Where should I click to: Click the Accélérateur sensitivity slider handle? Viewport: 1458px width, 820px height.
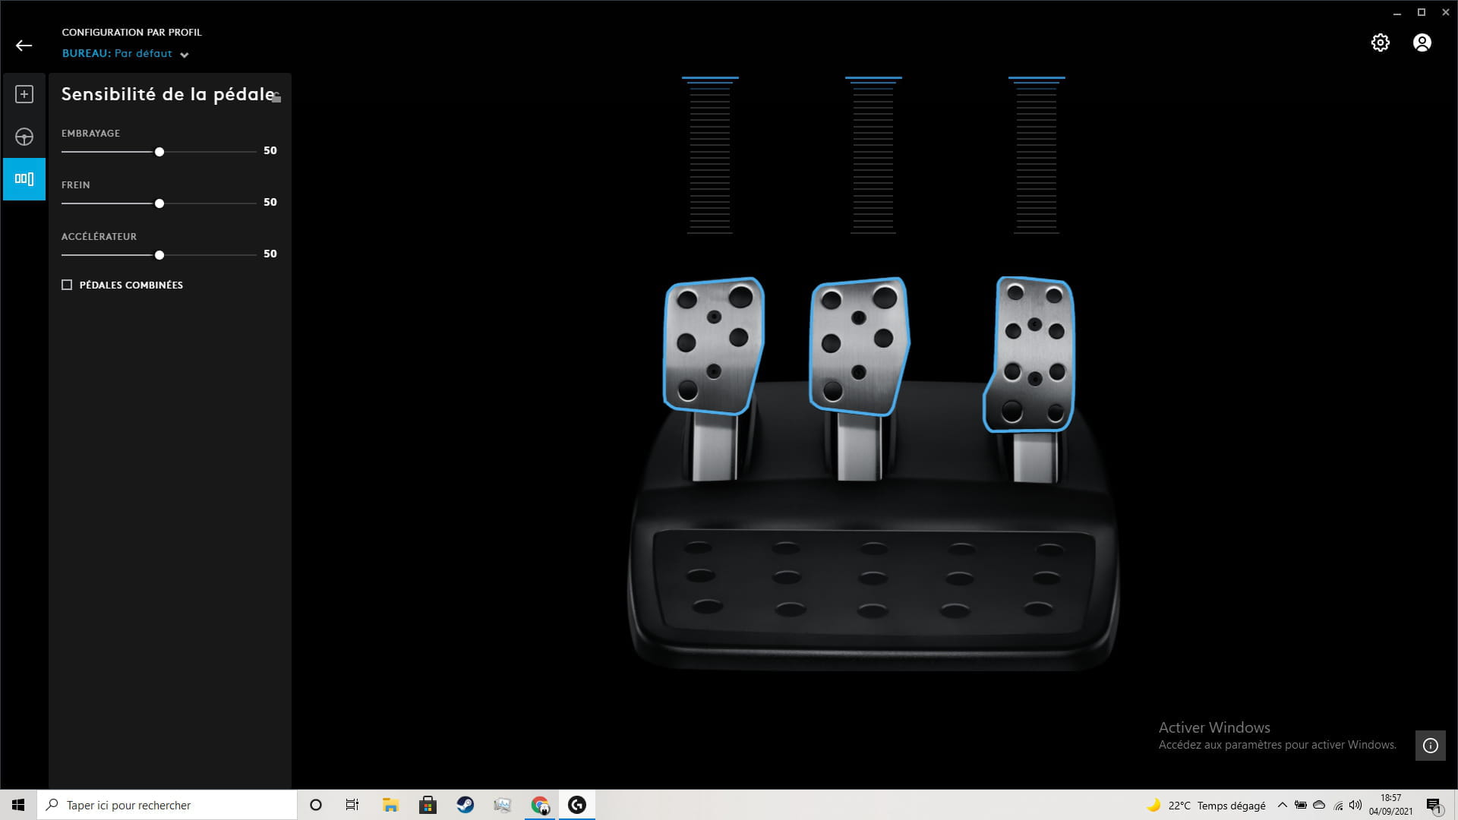pos(159,255)
